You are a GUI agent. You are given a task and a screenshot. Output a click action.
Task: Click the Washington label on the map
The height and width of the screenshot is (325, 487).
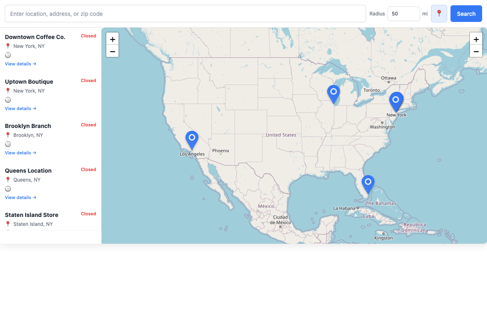click(382, 127)
